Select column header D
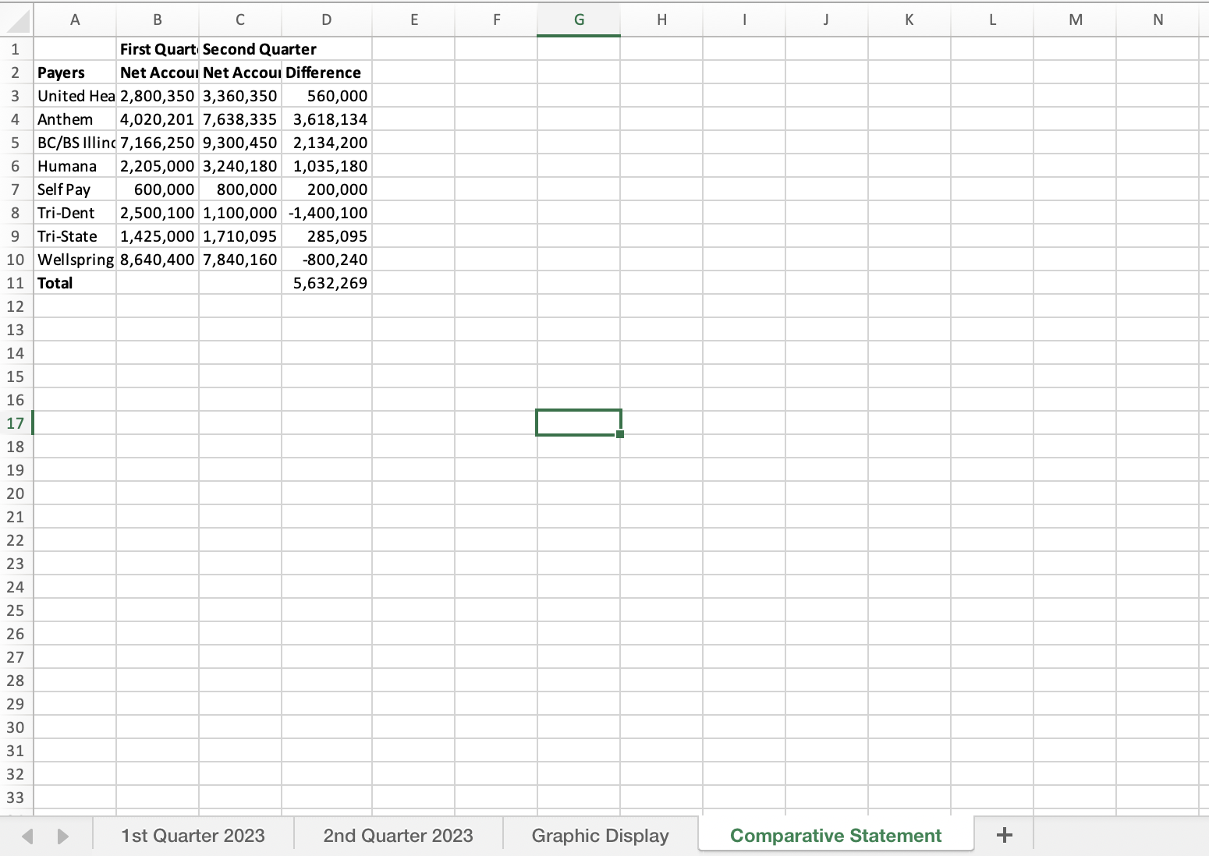This screenshot has height=856, width=1209. click(x=326, y=19)
